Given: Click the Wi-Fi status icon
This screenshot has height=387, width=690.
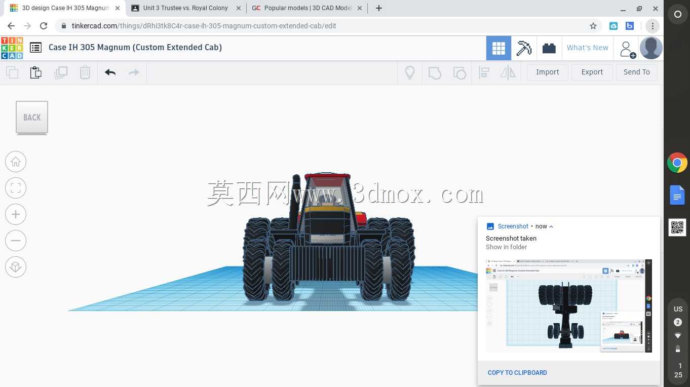Looking at the screenshot, I should [678, 336].
